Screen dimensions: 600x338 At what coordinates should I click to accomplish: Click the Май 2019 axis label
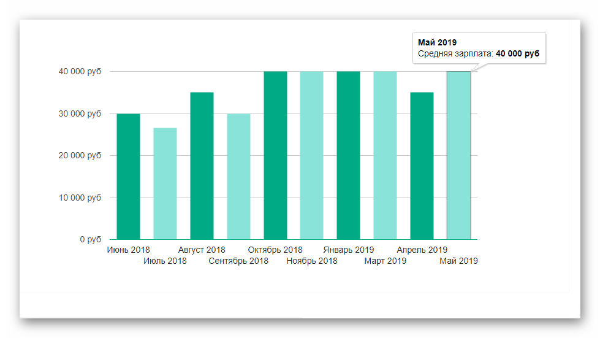[458, 261]
